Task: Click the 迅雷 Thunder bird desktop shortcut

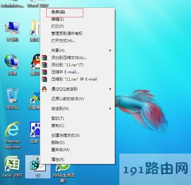Action: pos(34,100)
